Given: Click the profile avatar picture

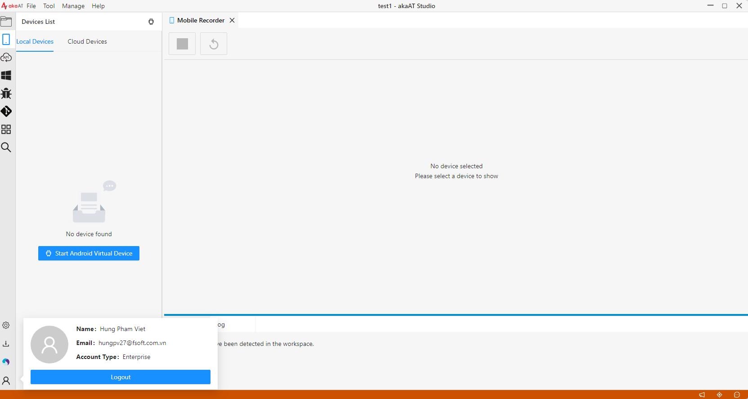Looking at the screenshot, I should (x=49, y=345).
